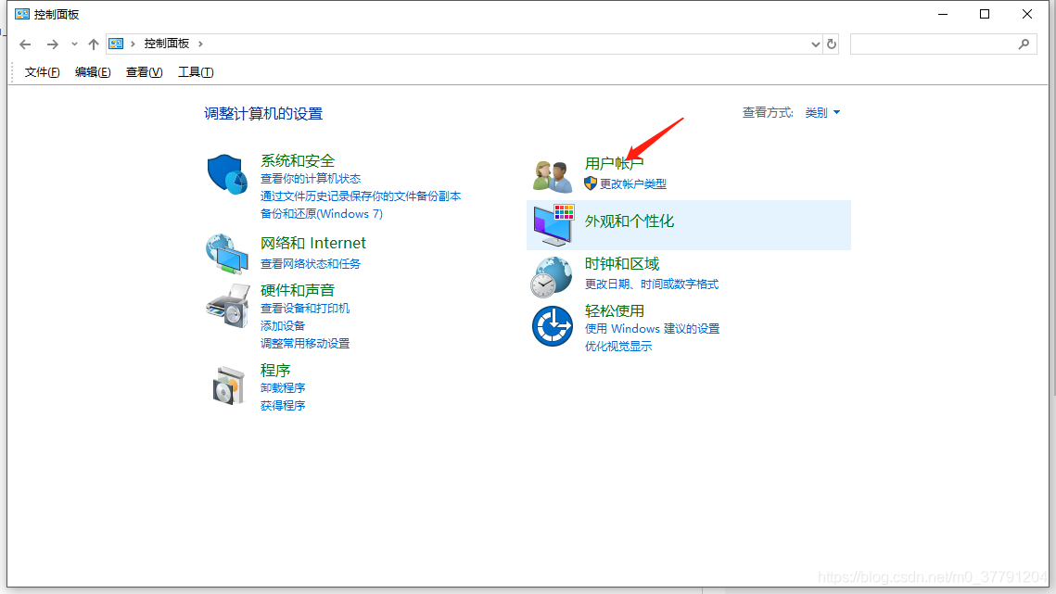Click 查看设备和打印机 link

click(x=305, y=308)
